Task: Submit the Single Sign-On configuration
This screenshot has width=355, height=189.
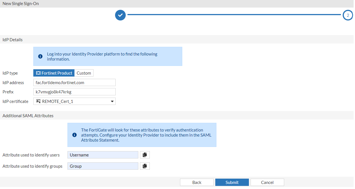Action: tap(232, 182)
